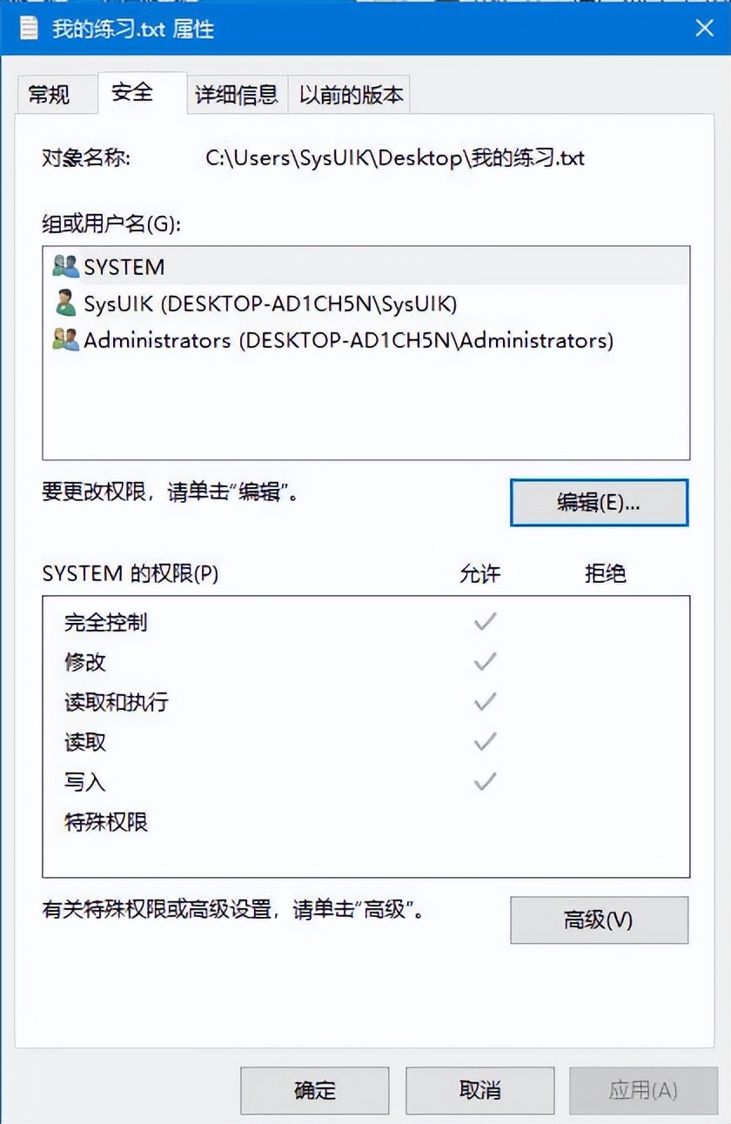Click the 特殊权限 permission row
This screenshot has width=731, height=1124.
[x=106, y=822]
